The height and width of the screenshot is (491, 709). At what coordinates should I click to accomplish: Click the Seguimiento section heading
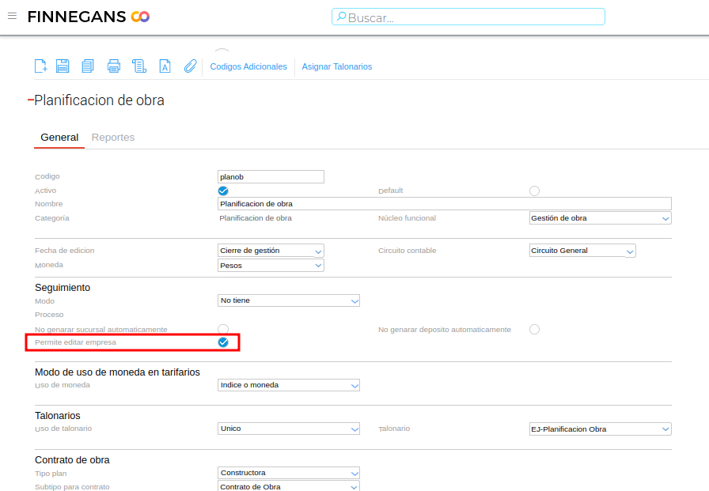[x=63, y=288]
